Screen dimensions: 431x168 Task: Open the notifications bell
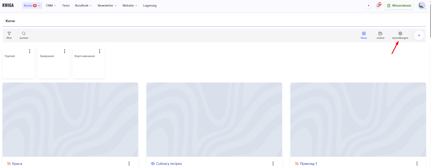(378, 5)
